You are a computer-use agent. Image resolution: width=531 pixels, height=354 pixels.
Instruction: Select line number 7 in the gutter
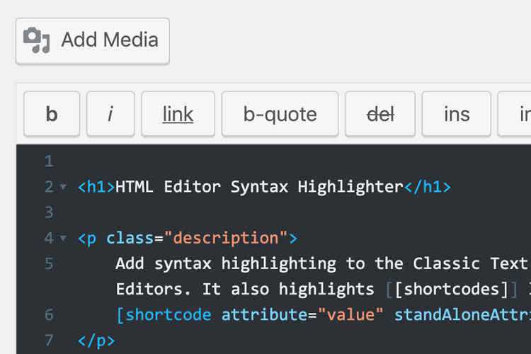49,340
